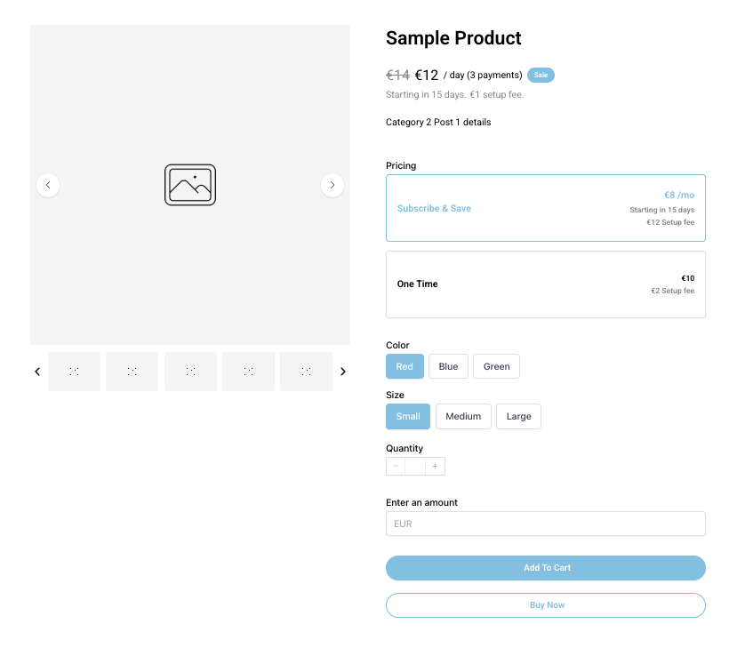Open the first gallery thumbnail

point(74,372)
